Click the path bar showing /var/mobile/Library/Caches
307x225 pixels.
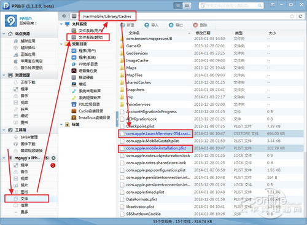click(x=107, y=17)
